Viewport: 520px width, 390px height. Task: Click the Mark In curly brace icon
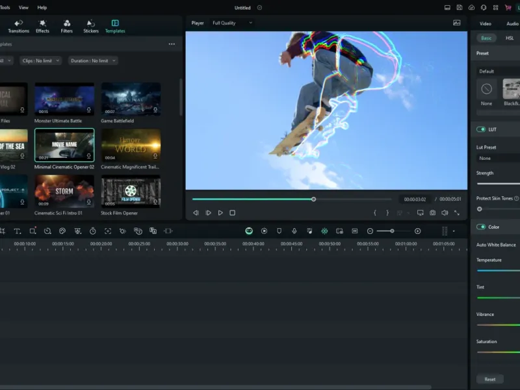(x=375, y=213)
